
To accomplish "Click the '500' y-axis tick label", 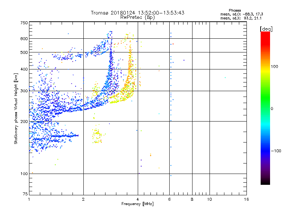I will [24, 52].
